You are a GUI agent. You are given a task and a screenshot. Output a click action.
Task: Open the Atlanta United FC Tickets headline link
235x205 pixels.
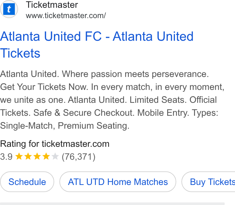tap(97, 45)
